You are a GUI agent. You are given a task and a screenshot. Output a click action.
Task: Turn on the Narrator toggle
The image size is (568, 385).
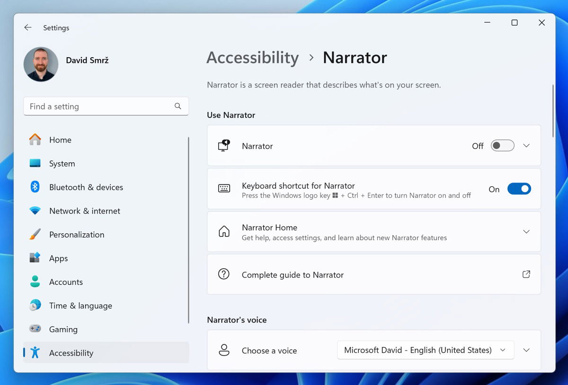[x=502, y=146]
